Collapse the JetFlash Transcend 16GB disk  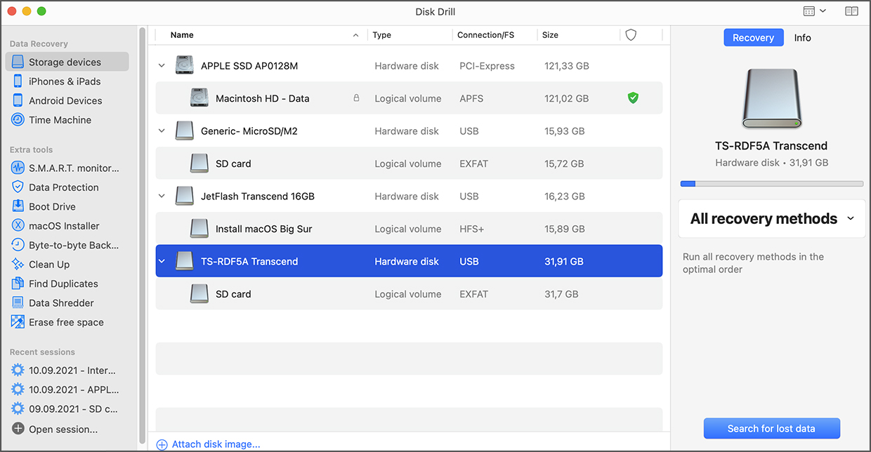(x=162, y=197)
